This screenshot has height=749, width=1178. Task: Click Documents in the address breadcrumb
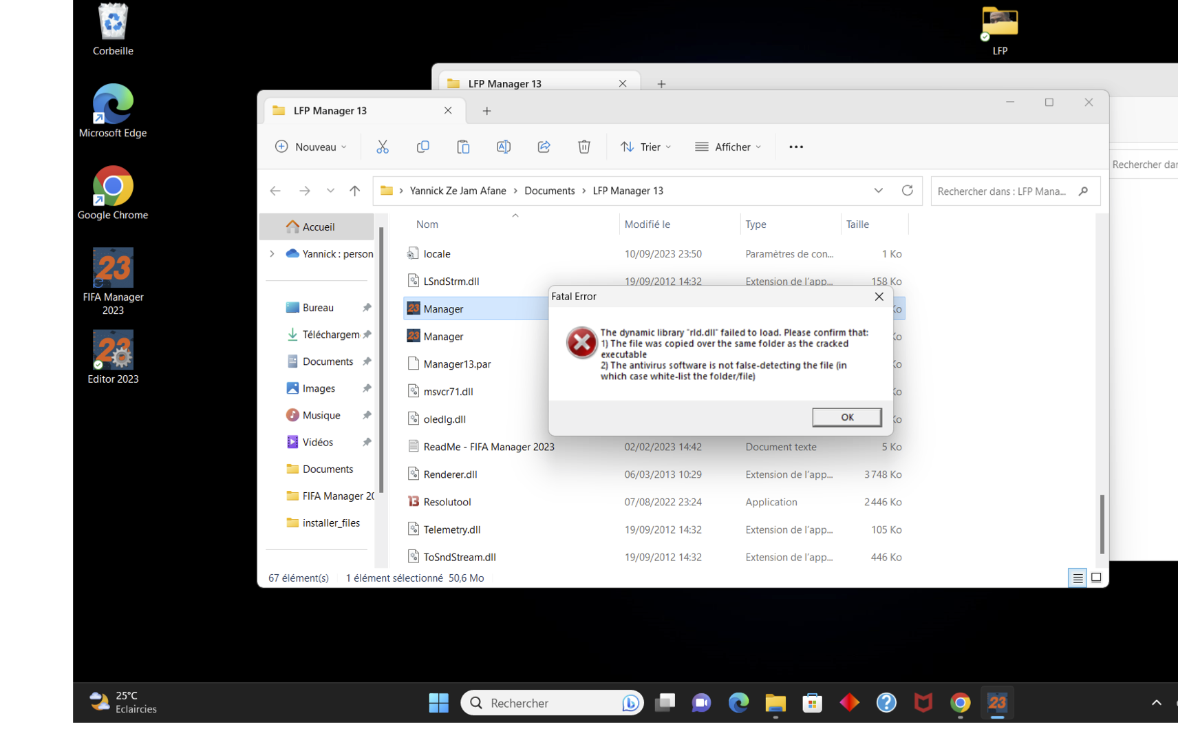coord(549,191)
